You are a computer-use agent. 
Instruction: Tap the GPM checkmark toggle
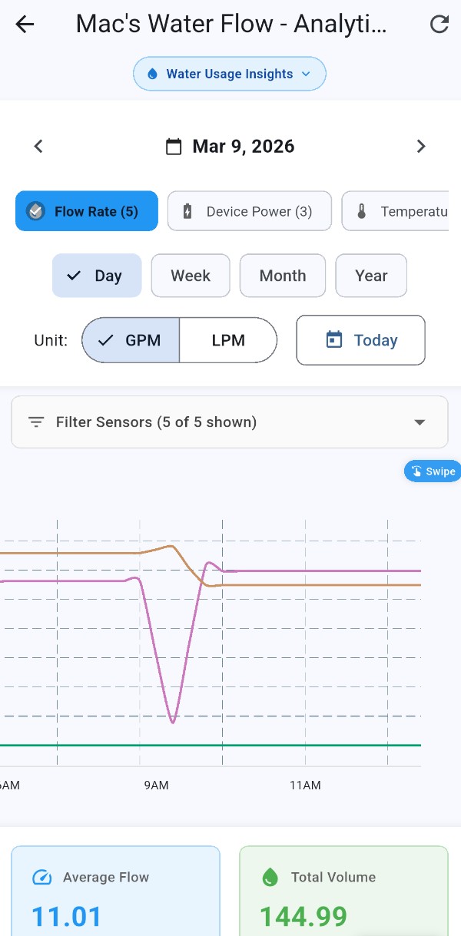click(x=107, y=339)
